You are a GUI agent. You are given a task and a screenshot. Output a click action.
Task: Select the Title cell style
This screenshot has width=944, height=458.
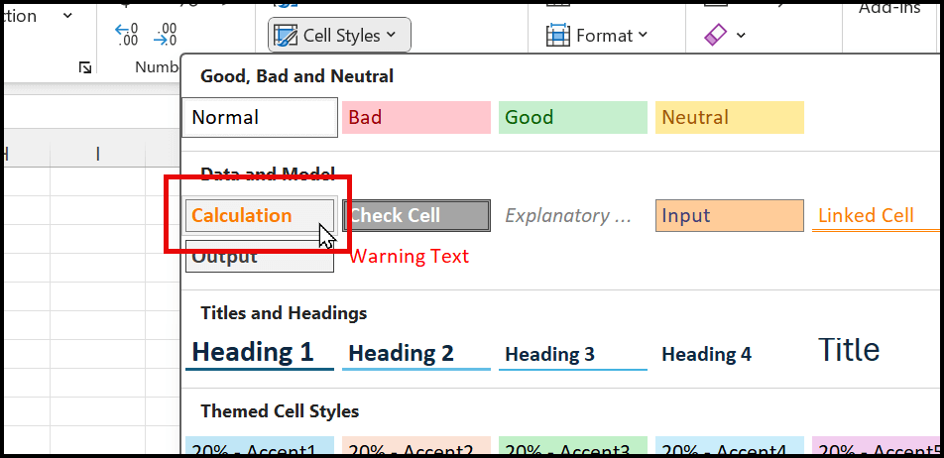coord(848,350)
